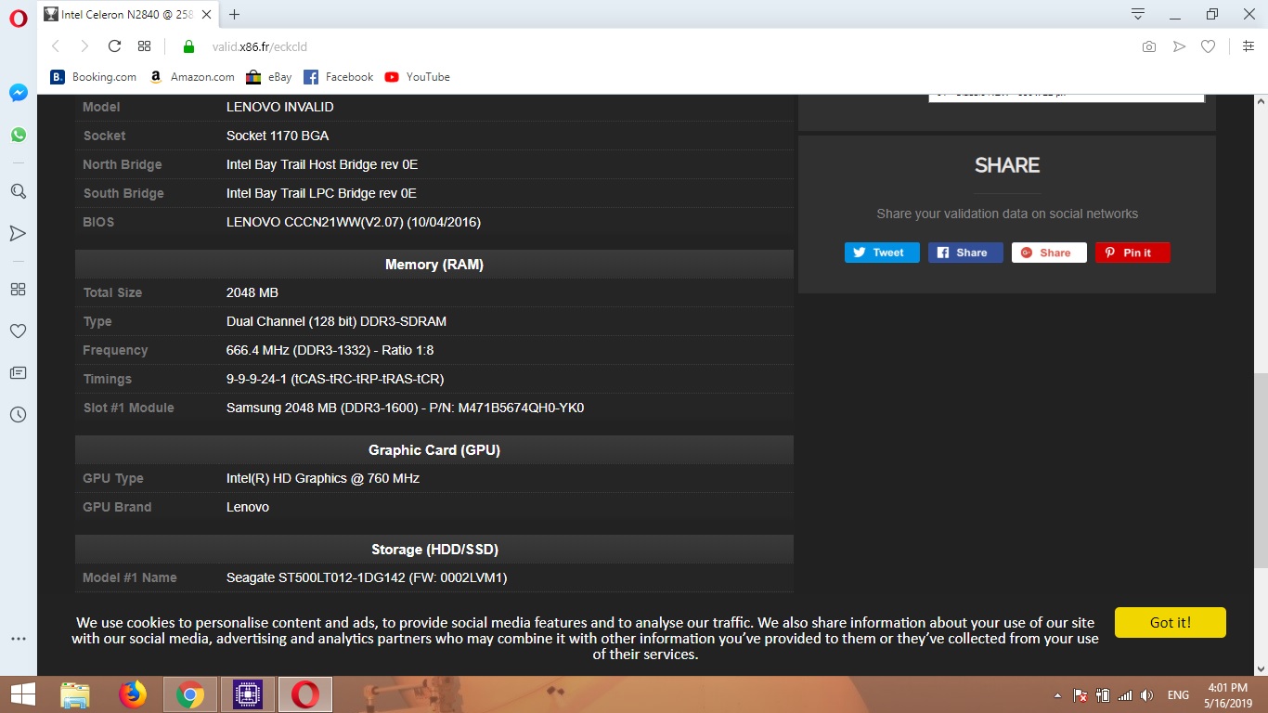
Task: Switch input language via ENG indicator
Action: tap(1178, 695)
